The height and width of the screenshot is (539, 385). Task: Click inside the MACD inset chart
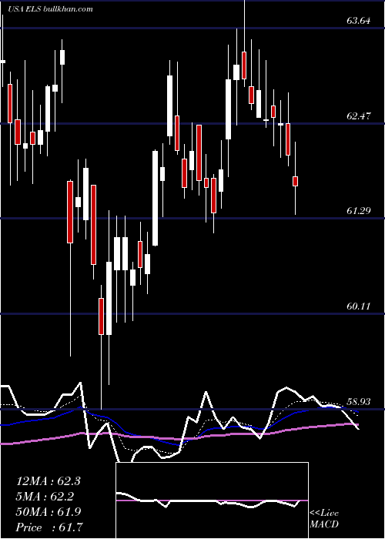(x=212, y=500)
